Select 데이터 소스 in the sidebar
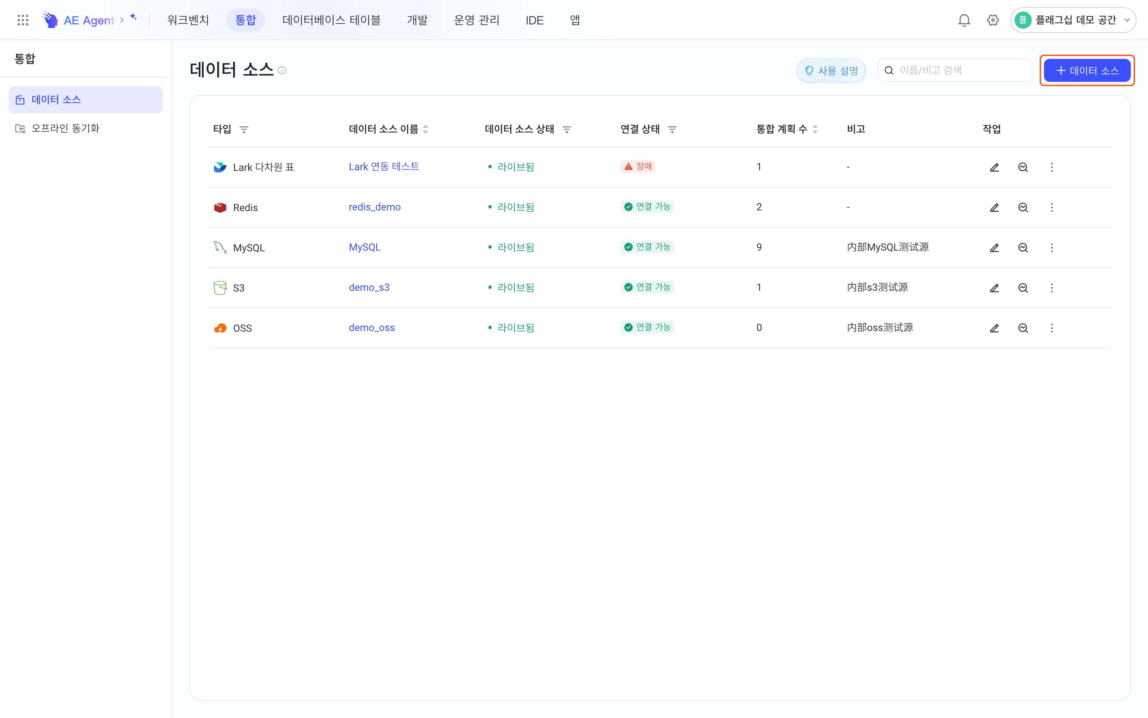1148x718 pixels. click(x=86, y=100)
